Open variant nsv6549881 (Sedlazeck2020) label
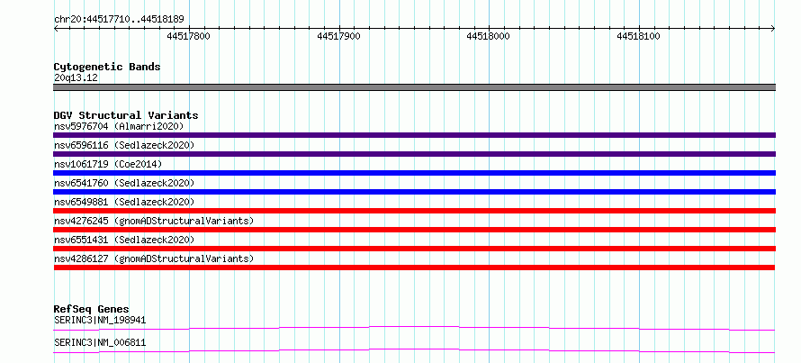This screenshot has height=363, width=801. point(124,202)
